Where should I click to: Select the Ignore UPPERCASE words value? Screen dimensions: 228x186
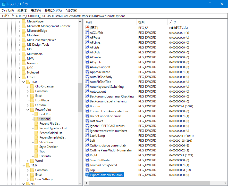click(107, 126)
